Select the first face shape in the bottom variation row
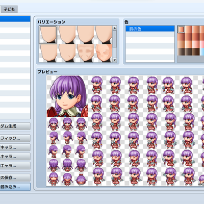 coord(48,53)
